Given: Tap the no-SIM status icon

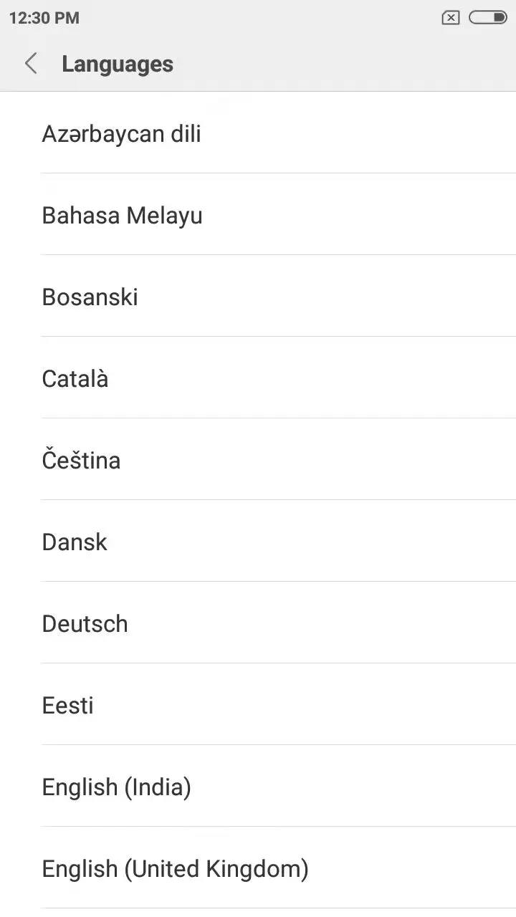Looking at the screenshot, I should (x=450, y=18).
